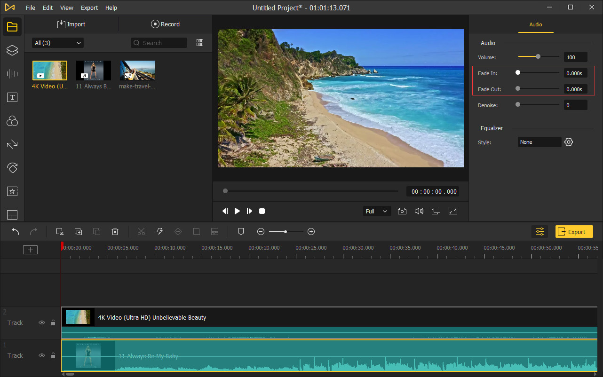Viewport: 603px width, 377px height.
Task: Click the Volume slider handle
Action: 538,56
